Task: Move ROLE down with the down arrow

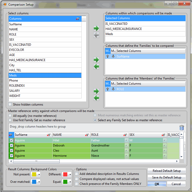Action: coord(113,89)
